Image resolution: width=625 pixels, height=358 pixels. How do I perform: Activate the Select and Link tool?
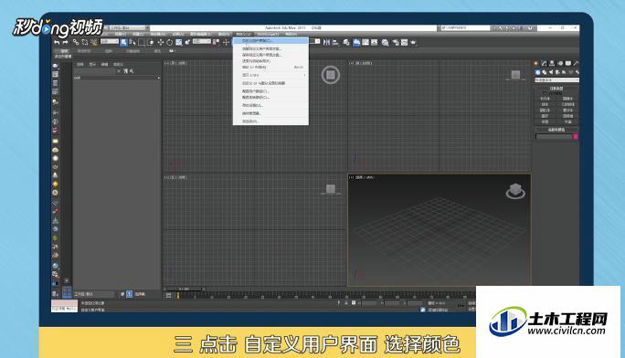coord(75,42)
